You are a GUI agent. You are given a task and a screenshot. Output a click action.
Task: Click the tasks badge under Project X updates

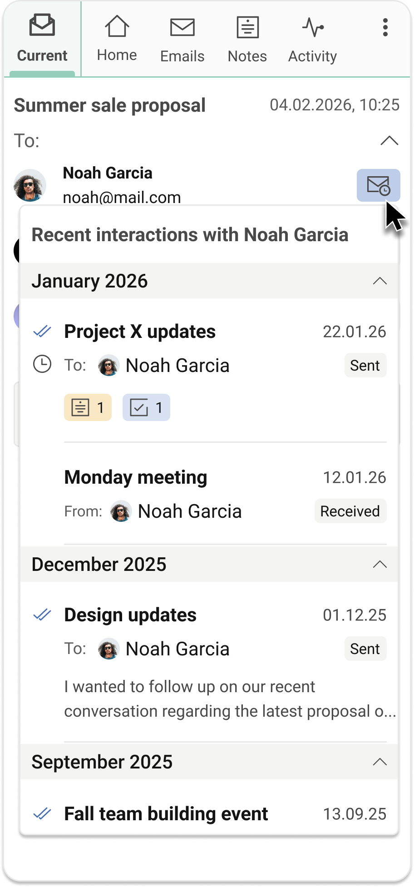(146, 407)
